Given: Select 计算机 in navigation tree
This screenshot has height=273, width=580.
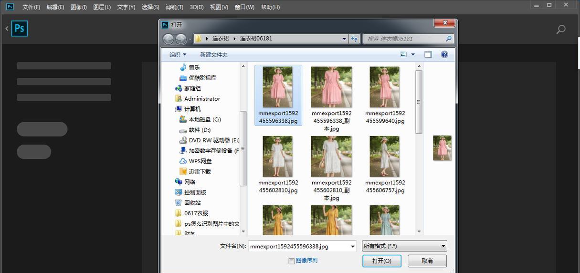Looking at the screenshot, I should point(192,109).
